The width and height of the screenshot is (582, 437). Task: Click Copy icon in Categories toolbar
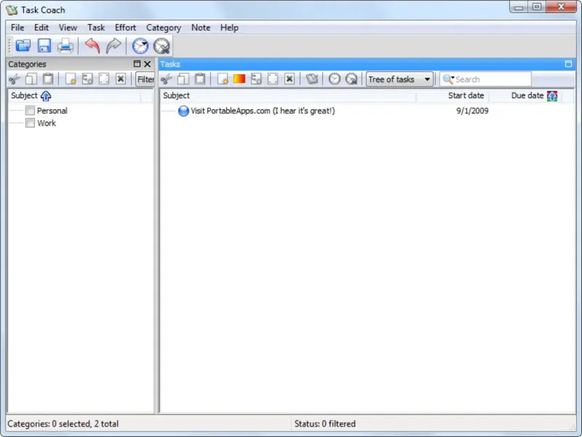pos(31,79)
